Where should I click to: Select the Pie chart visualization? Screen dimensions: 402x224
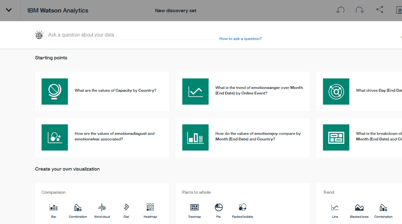click(218, 207)
